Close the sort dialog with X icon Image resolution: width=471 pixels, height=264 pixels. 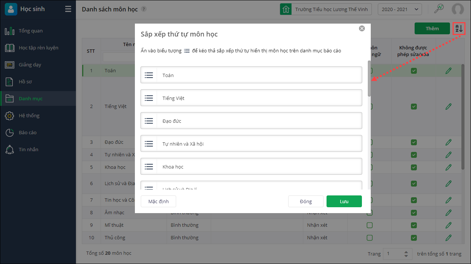click(x=362, y=28)
